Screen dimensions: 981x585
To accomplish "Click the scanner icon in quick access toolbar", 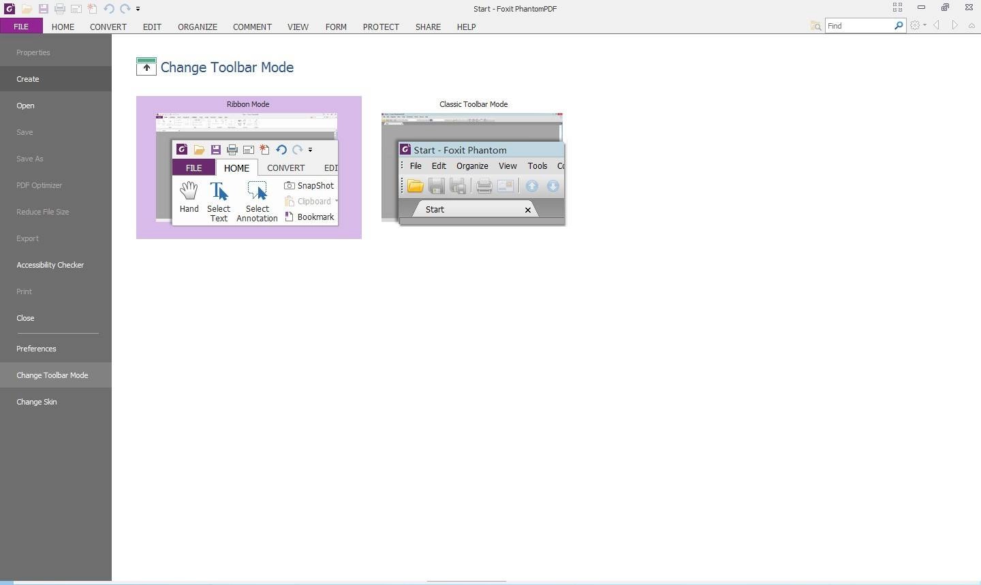I will [x=76, y=9].
